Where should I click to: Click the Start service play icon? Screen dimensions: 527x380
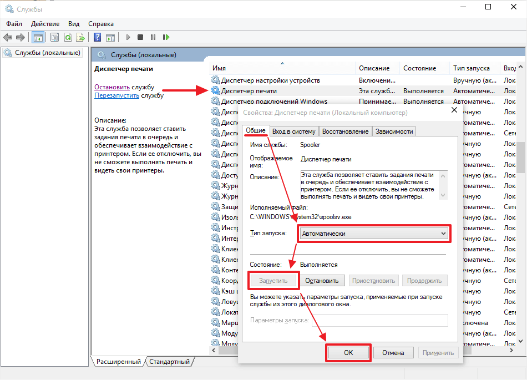coord(128,37)
